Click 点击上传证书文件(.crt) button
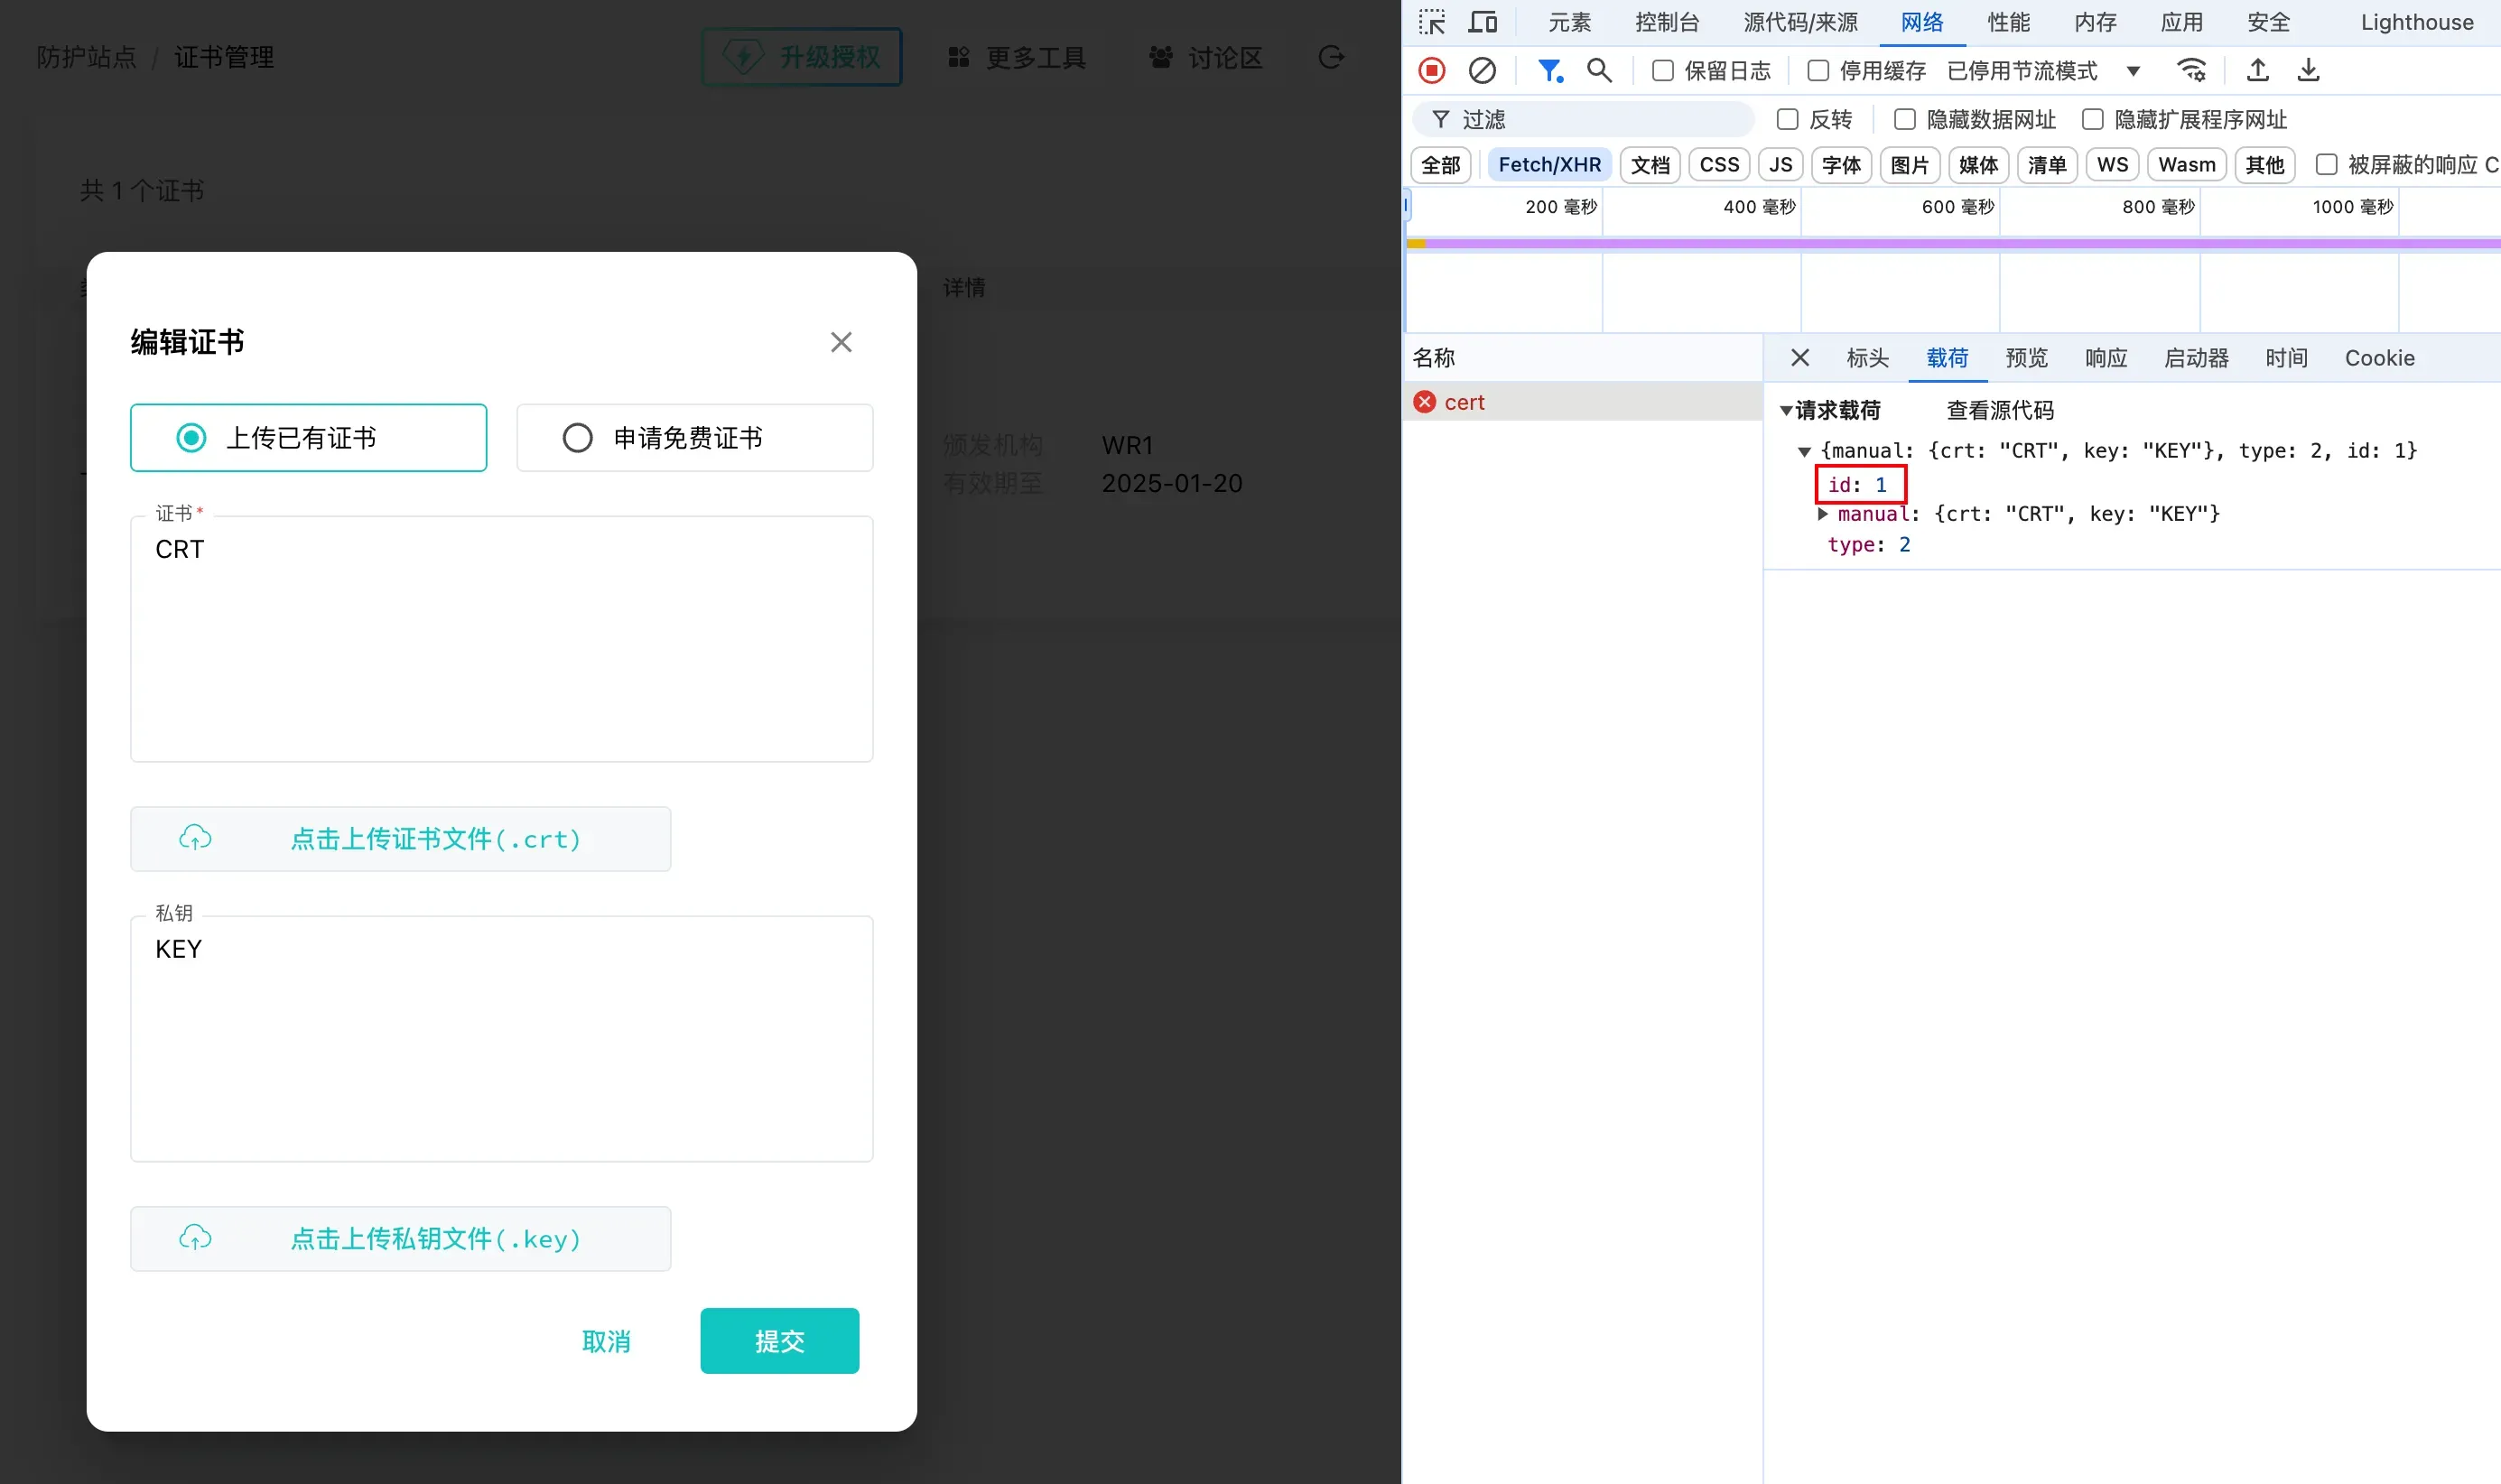 coord(400,839)
